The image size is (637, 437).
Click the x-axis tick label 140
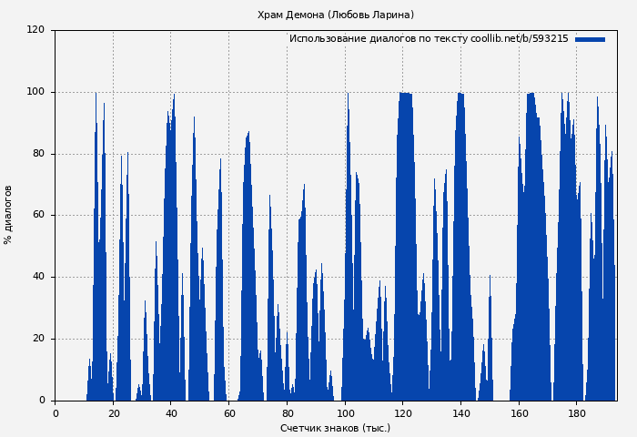pos(460,413)
